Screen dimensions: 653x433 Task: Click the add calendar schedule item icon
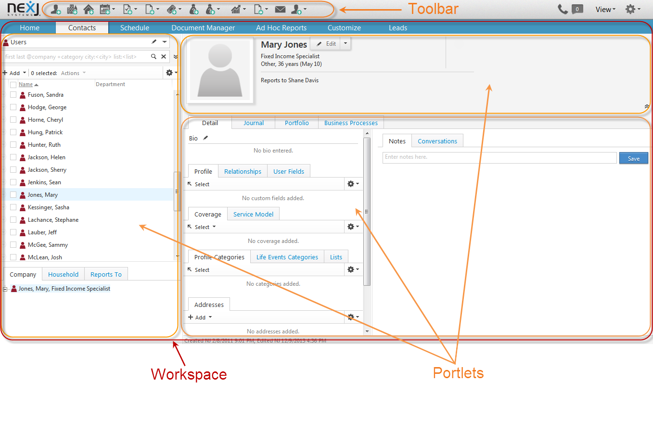pyautogui.click(x=105, y=9)
